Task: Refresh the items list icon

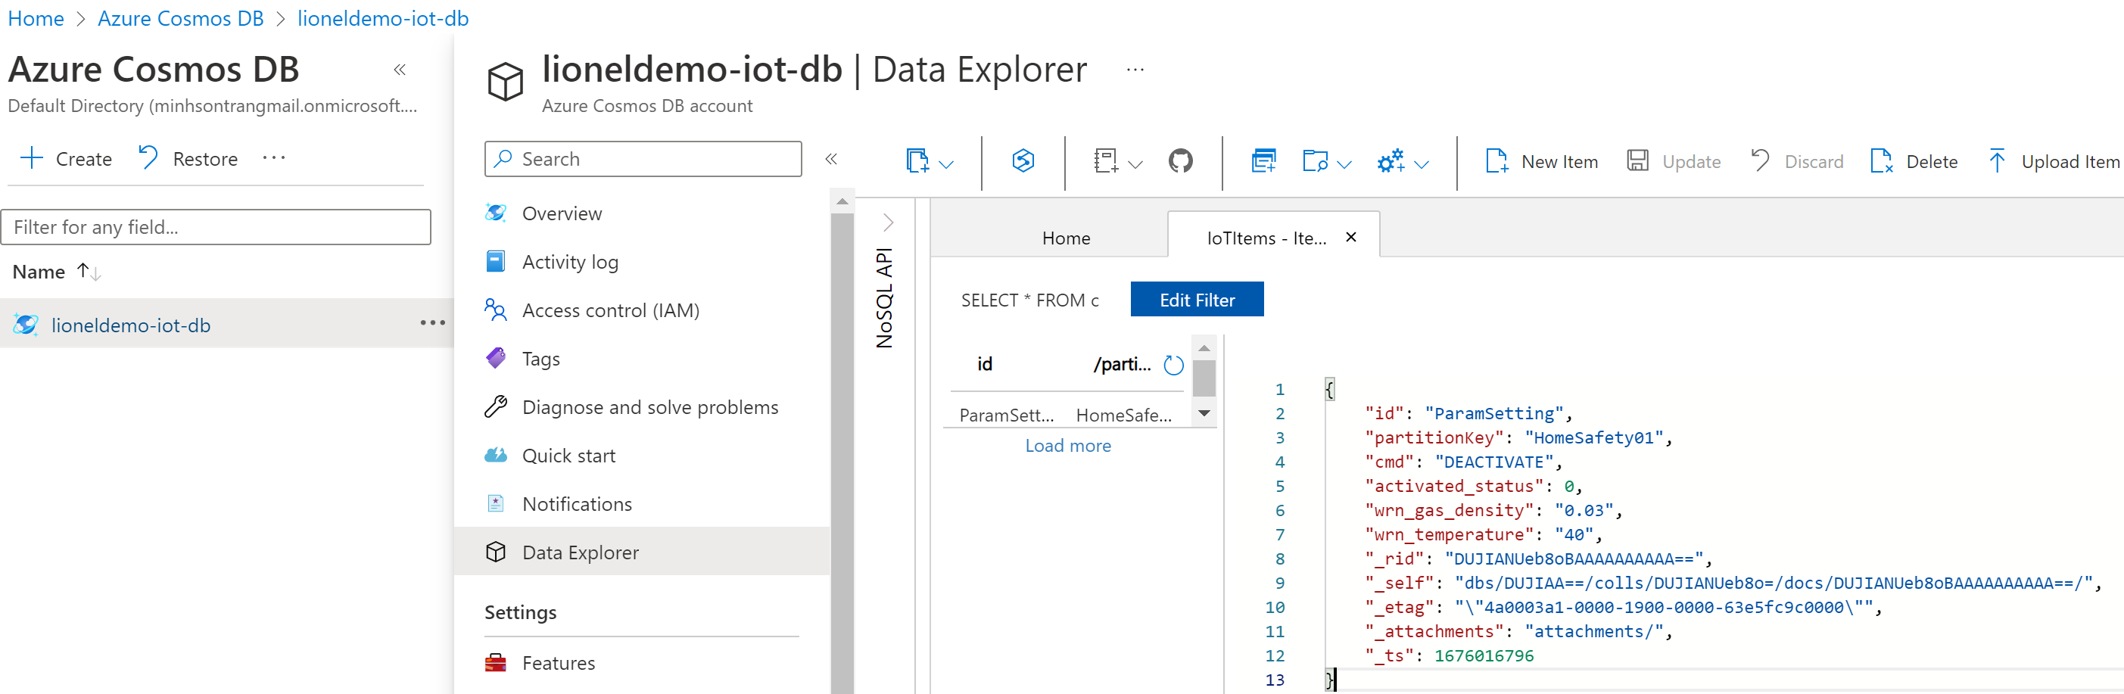Action: point(1173,364)
